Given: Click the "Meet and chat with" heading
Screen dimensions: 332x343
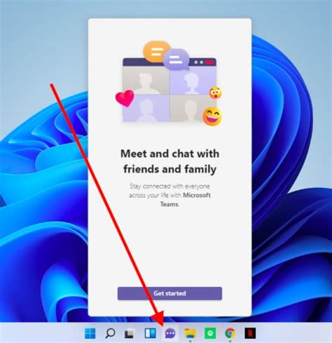Looking at the screenshot, I should (x=170, y=154).
